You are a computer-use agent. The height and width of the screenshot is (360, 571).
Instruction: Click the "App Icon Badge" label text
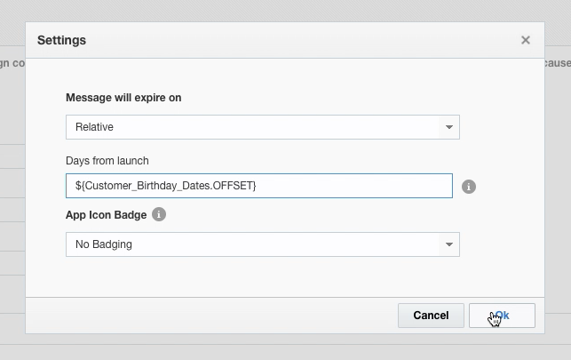coord(104,214)
